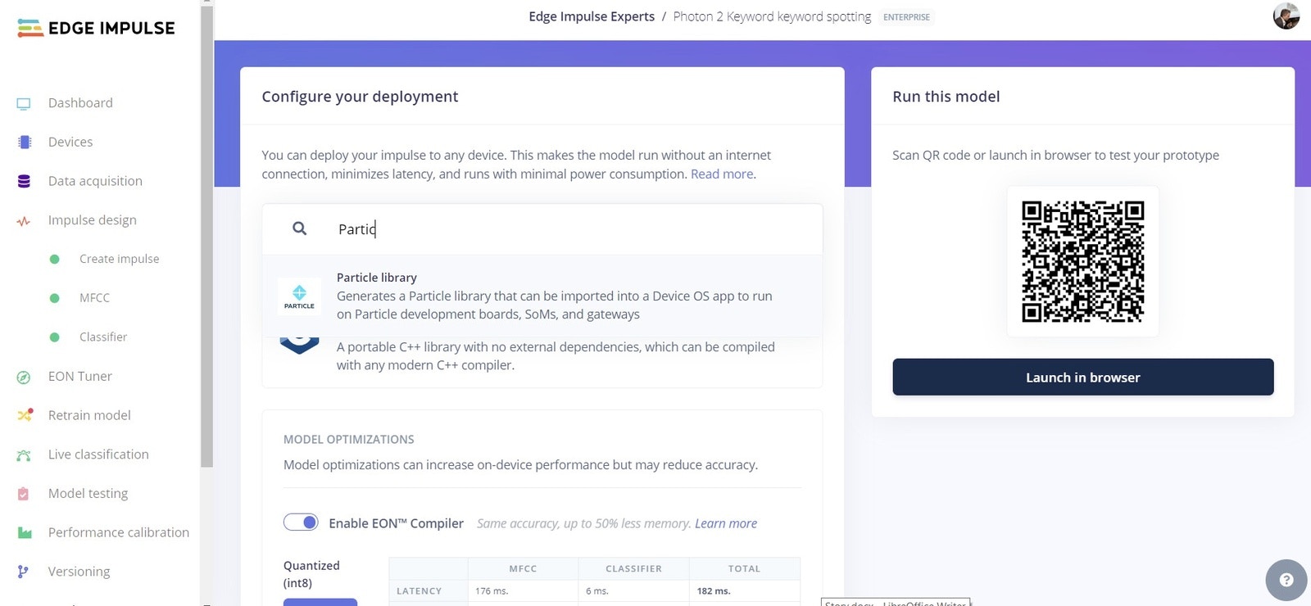The height and width of the screenshot is (606, 1311).
Task: Click the LATENCY row label
Action: coord(419,591)
